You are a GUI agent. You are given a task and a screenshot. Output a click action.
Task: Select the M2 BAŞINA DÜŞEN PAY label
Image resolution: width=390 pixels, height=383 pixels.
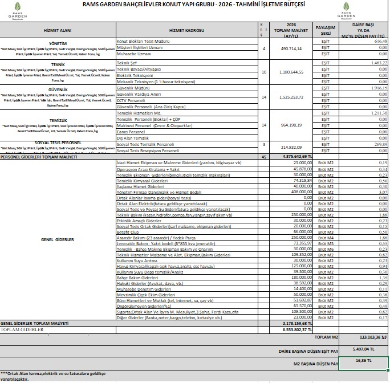[316, 364]
